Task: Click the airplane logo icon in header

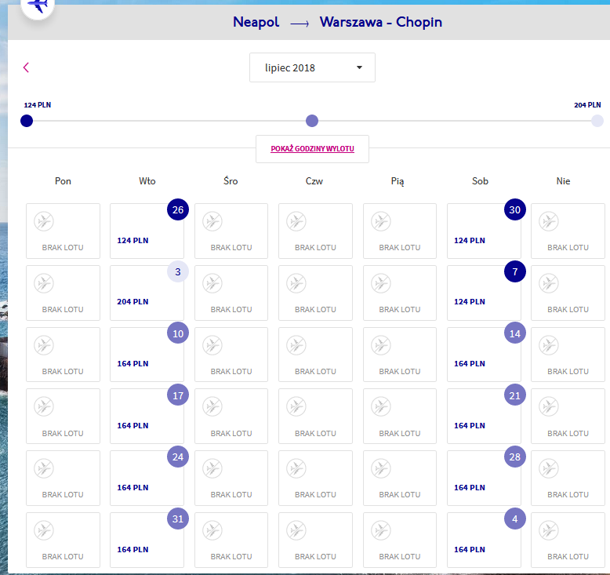Action: (x=38, y=5)
